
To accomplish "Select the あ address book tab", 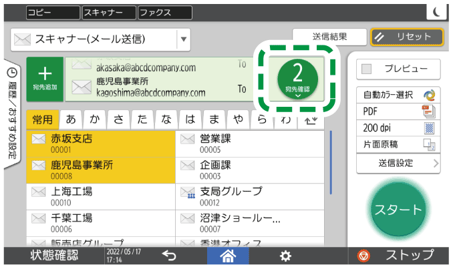I will click(x=71, y=119).
